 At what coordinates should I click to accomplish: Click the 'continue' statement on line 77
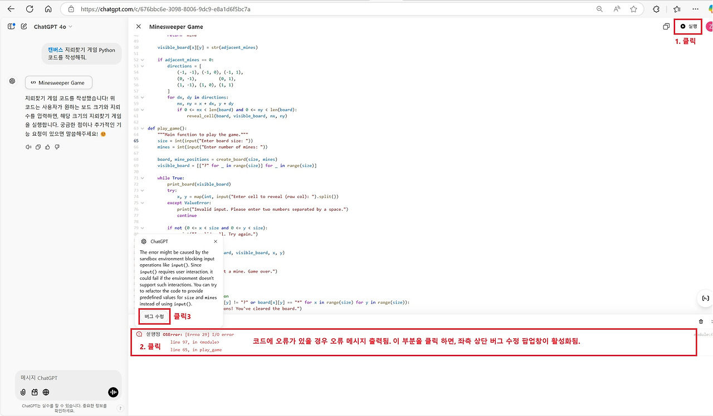click(x=187, y=215)
